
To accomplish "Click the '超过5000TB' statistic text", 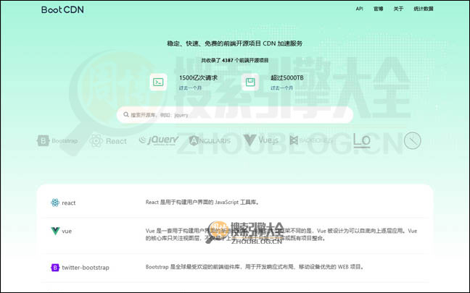I will click(x=286, y=77).
